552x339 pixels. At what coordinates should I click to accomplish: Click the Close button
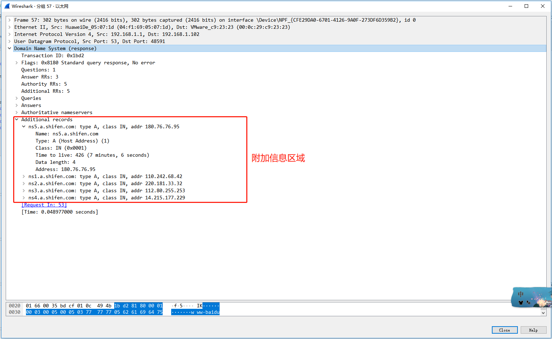(504, 330)
